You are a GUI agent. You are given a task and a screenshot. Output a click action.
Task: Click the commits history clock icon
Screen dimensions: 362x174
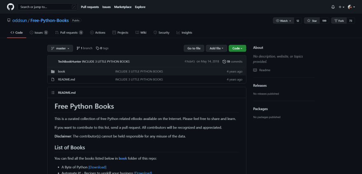pos(224,61)
